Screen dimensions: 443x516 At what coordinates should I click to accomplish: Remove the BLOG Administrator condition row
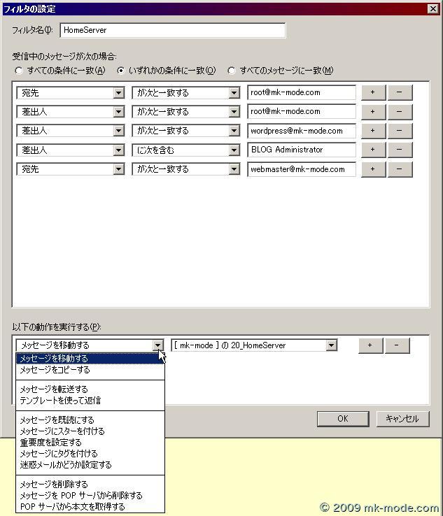coord(400,150)
